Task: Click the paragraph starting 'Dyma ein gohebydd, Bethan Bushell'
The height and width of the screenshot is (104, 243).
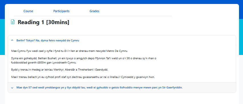Action: [x=84, y=61]
